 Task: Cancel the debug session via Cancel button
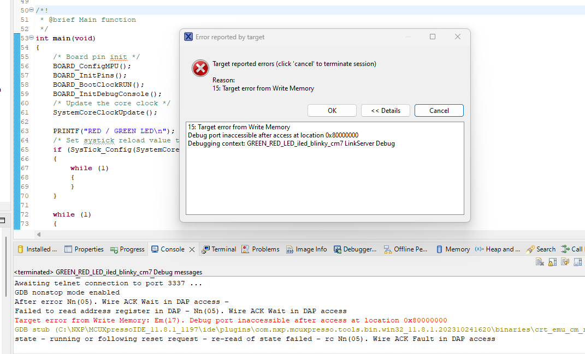coord(439,110)
